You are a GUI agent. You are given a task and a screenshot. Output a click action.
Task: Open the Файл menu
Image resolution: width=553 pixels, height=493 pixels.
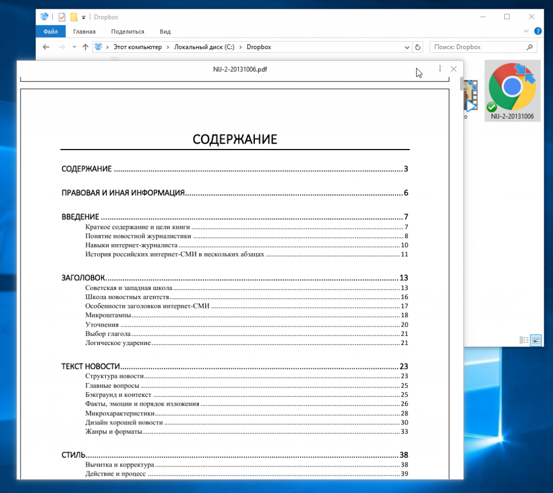coord(51,31)
